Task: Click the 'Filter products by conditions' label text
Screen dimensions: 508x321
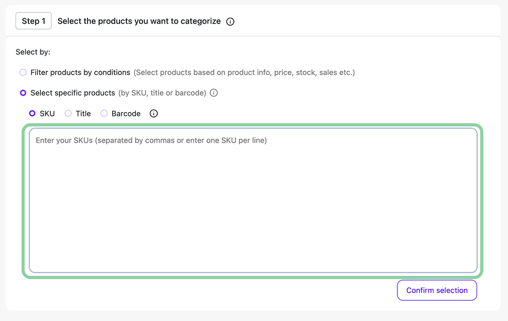Action: coord(80,72)
